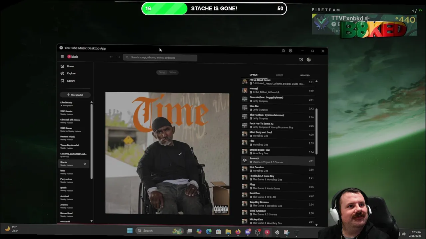Screen dimensions: 426x239
Task: Open the Benner Bread playlist
Action: pos(74,214)
